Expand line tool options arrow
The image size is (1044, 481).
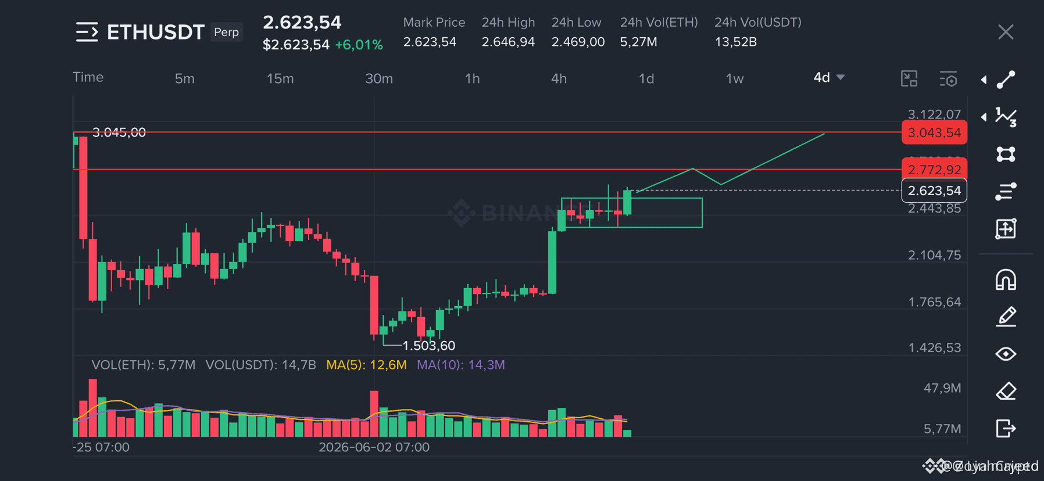click(984, 80)
